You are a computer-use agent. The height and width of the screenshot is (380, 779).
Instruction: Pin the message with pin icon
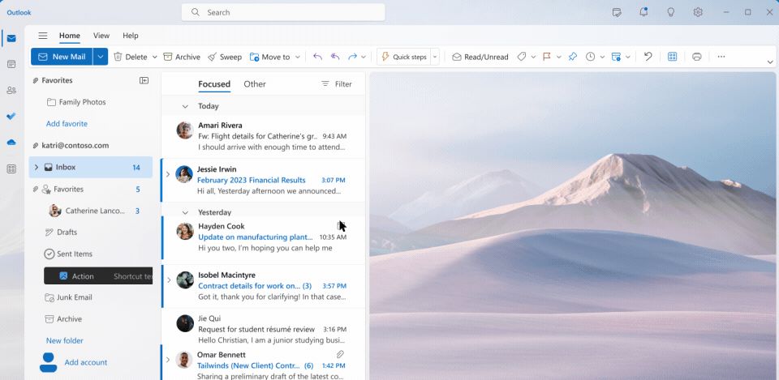click(572, 57)
